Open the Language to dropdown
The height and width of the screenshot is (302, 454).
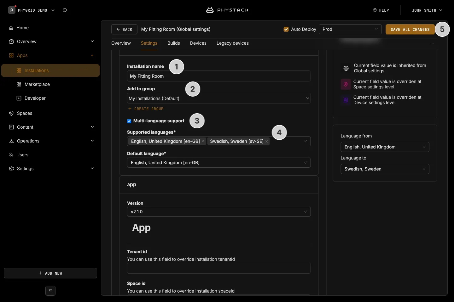coord(385,169)
